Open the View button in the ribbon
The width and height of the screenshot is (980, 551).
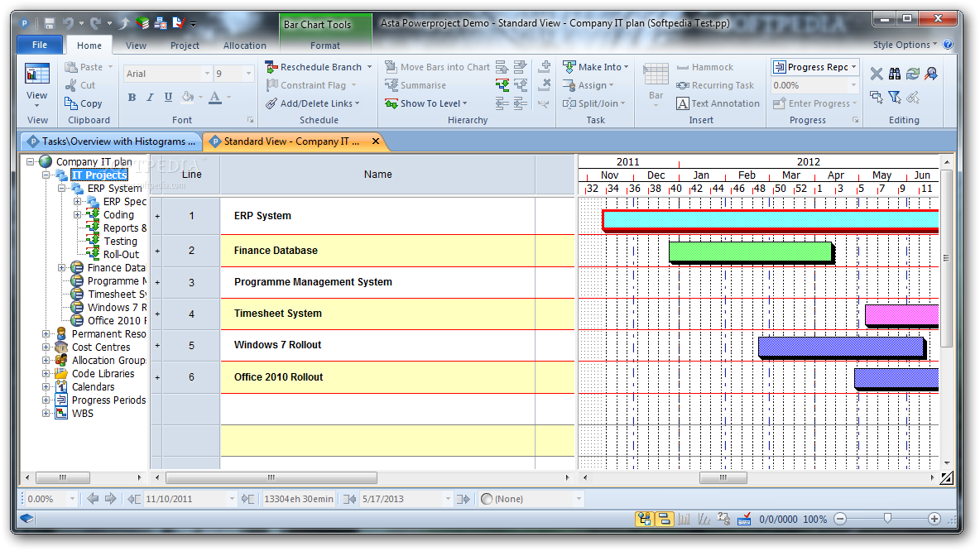(37, 85)
